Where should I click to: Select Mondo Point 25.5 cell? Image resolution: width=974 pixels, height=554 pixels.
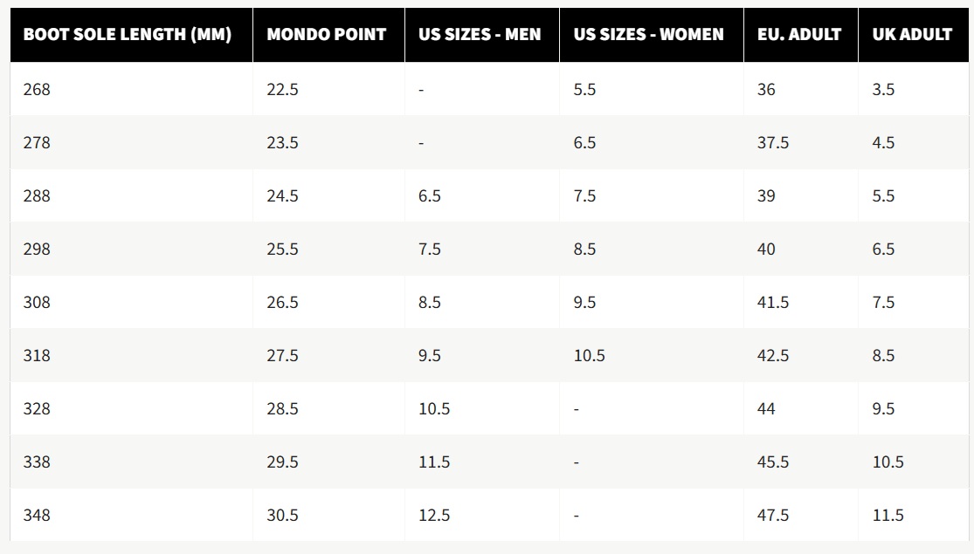click(282, 249)
